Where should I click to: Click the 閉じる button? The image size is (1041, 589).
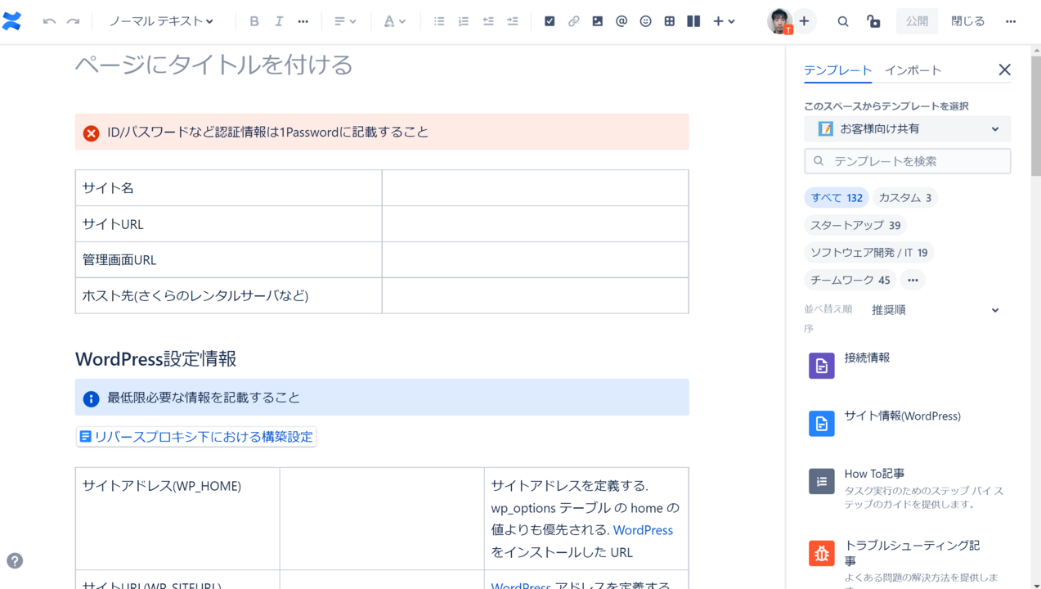[x=968, y=21]
